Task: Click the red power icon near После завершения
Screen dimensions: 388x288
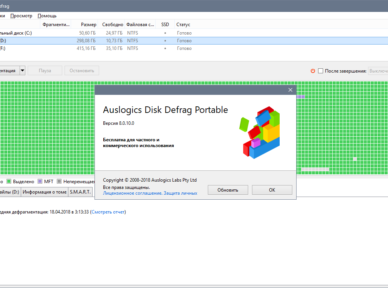Action: click(x=313, y=71)
